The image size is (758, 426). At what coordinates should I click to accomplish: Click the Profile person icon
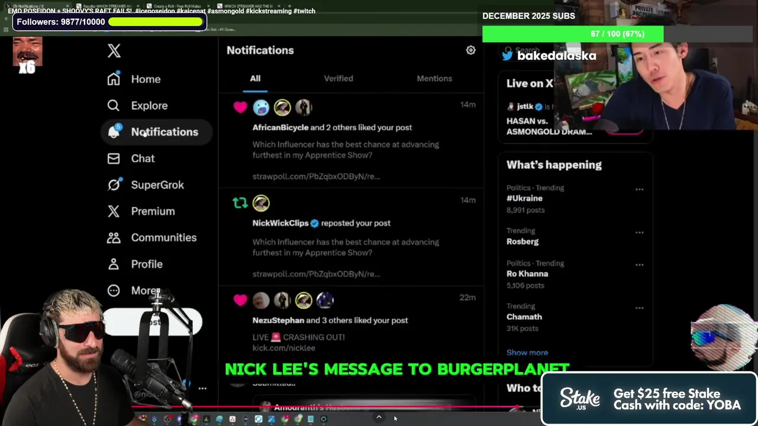tap(113, 264)
